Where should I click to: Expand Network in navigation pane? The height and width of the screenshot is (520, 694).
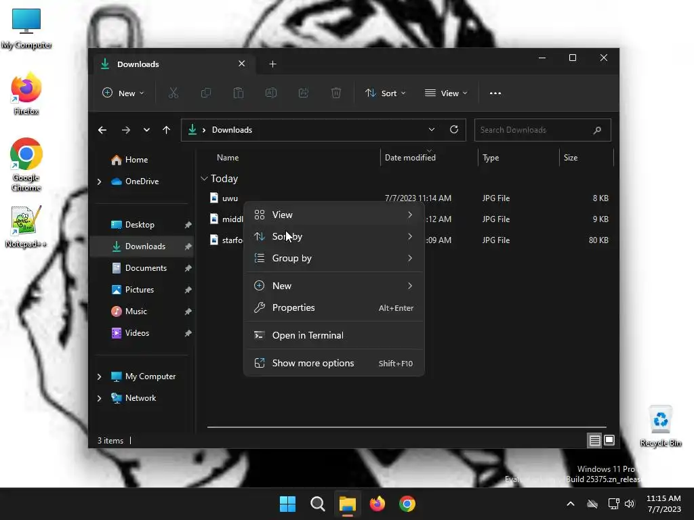pos(99,398)
